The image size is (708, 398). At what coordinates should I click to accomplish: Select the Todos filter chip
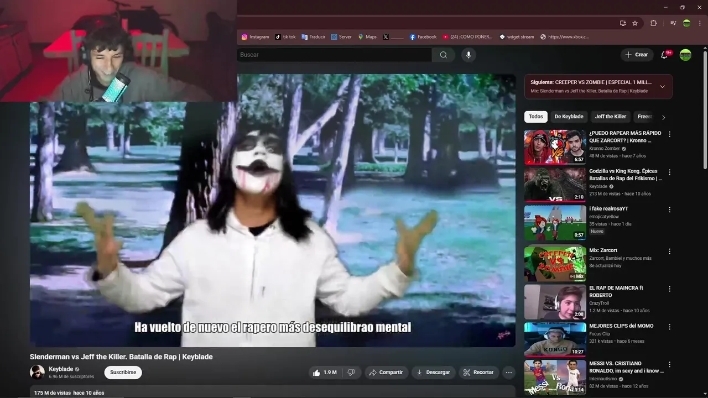535,117
